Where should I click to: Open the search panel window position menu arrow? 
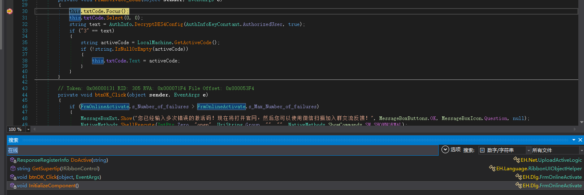[x=574, y=140]
